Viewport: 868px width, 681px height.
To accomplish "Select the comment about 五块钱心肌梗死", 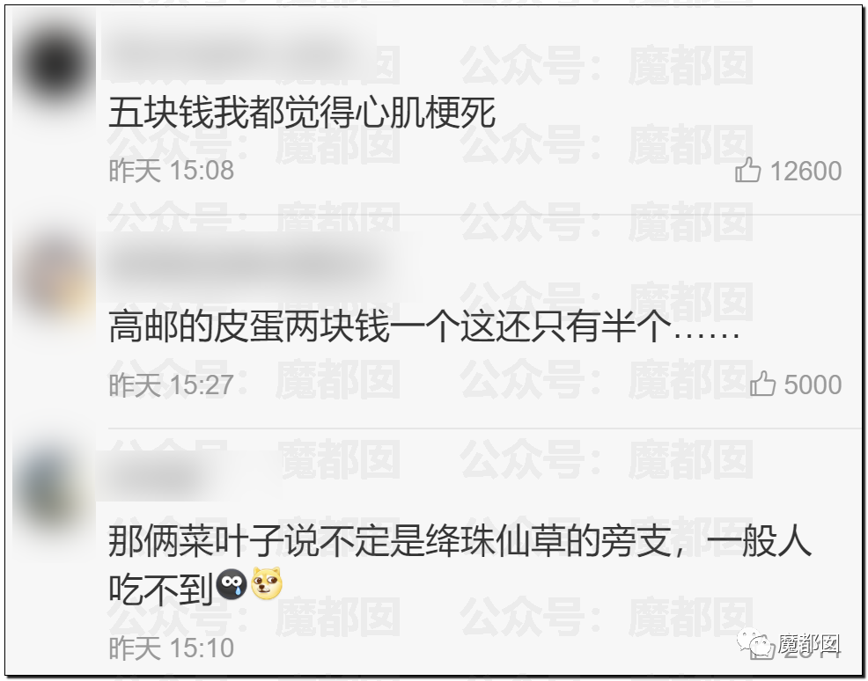I will pos(302,113).
